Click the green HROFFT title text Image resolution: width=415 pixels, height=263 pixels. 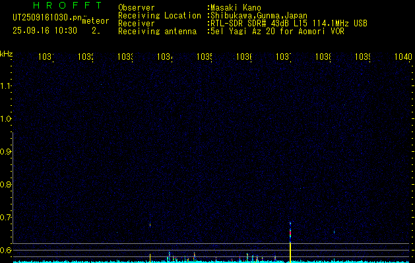67,5
